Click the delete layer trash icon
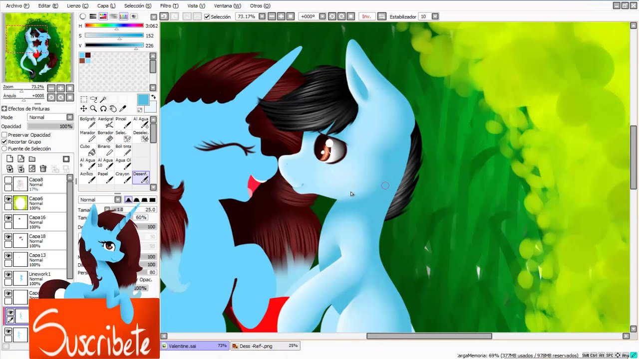 point(43,169)
